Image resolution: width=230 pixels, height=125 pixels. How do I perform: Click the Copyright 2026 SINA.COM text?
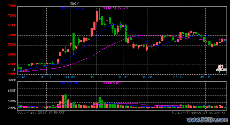pos(41,112)
